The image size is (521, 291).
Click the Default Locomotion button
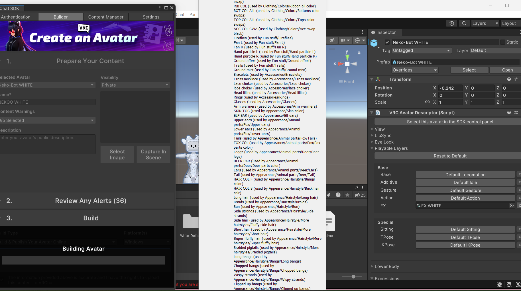point(465,175)
